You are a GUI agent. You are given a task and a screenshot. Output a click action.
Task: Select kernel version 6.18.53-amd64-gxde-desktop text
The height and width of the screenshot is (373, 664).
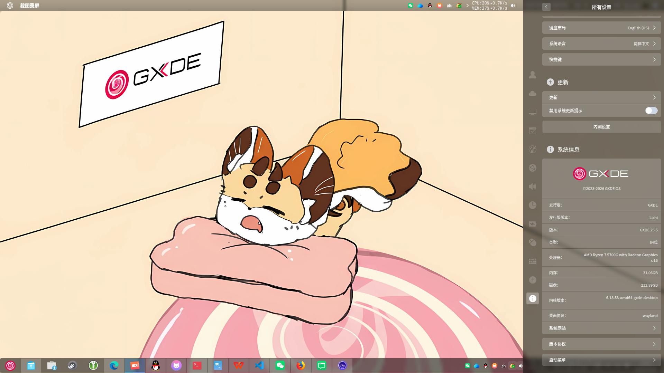pos(631,298)
